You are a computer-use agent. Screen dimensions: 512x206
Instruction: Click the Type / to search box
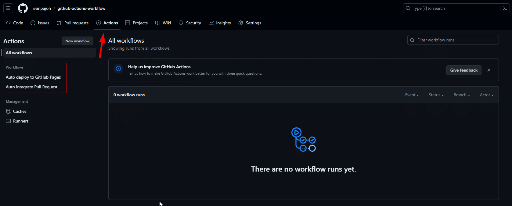click(452, 8)
